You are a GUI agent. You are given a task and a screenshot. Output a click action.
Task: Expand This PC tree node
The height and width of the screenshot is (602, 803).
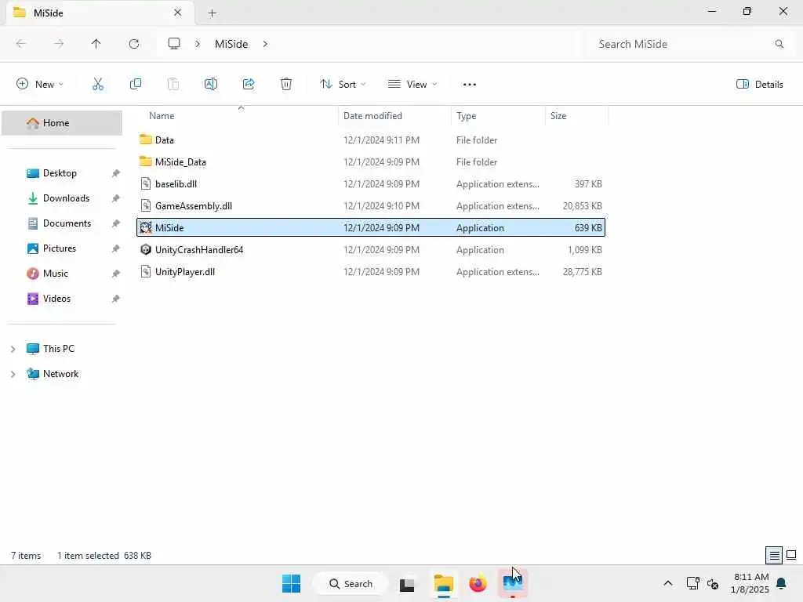point(13,349)
